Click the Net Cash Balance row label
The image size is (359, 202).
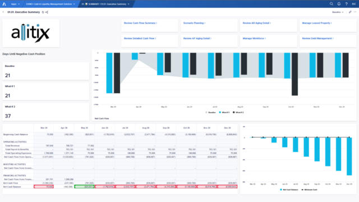click(12, 187)
